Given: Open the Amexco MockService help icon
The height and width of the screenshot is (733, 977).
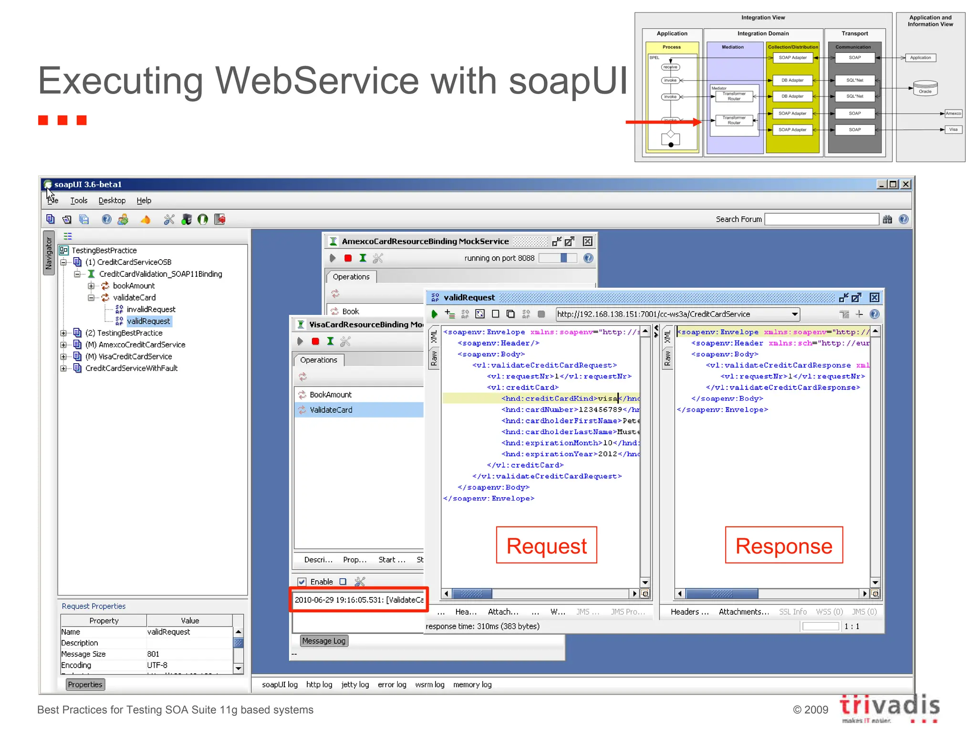Looking at the screenshot, I should (588, 258).
